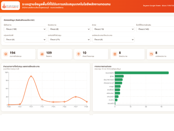Click the 109 โครงการ card value

tap(49, 53)
